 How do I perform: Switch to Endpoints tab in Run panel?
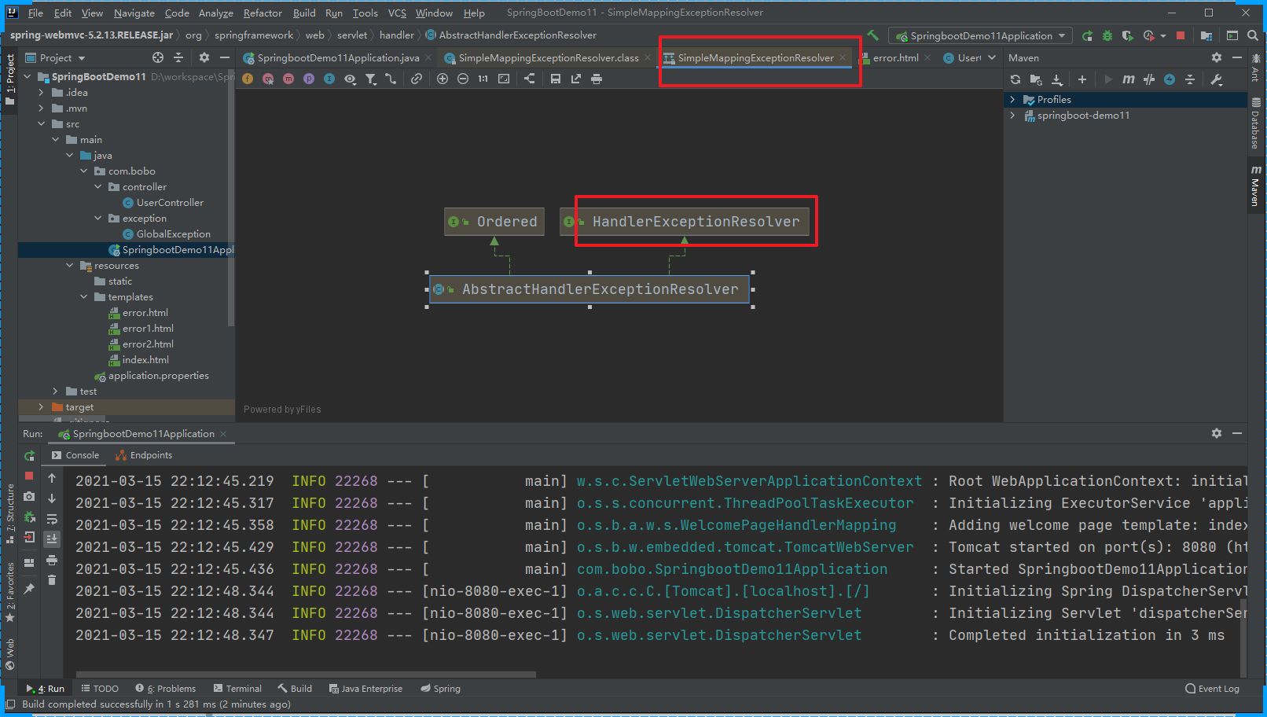(144, 455)
